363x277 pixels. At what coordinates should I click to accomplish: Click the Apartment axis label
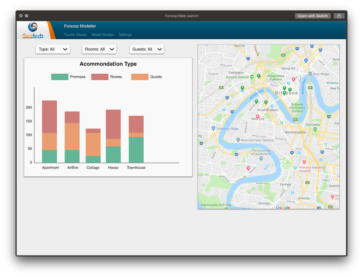point(50,167)
